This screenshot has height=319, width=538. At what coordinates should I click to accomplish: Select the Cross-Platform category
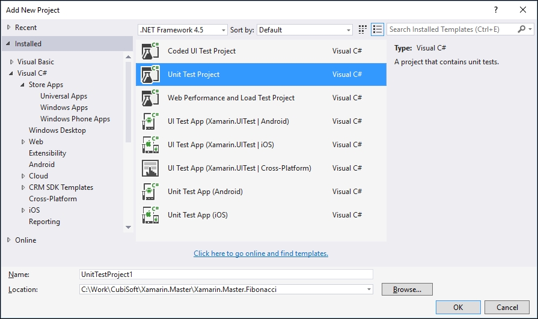53,199
